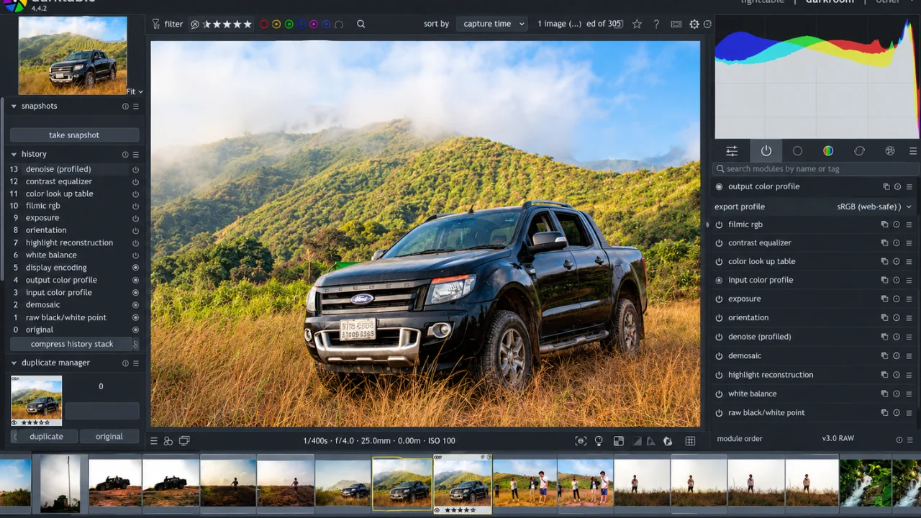Select the waterfall thumbnail in filmstrip
921x518 pixels.
(865, 483)
